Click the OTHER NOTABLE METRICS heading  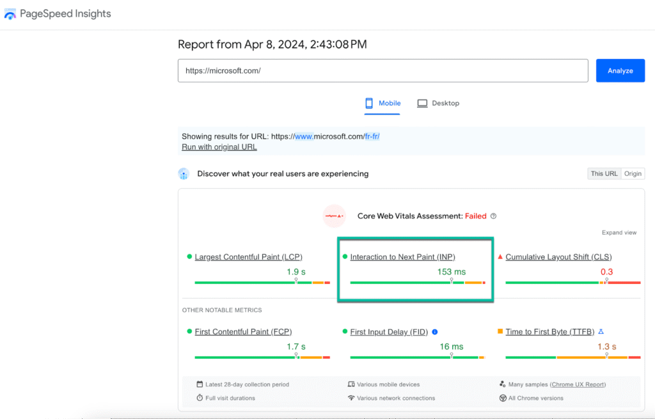click(222, 310)
